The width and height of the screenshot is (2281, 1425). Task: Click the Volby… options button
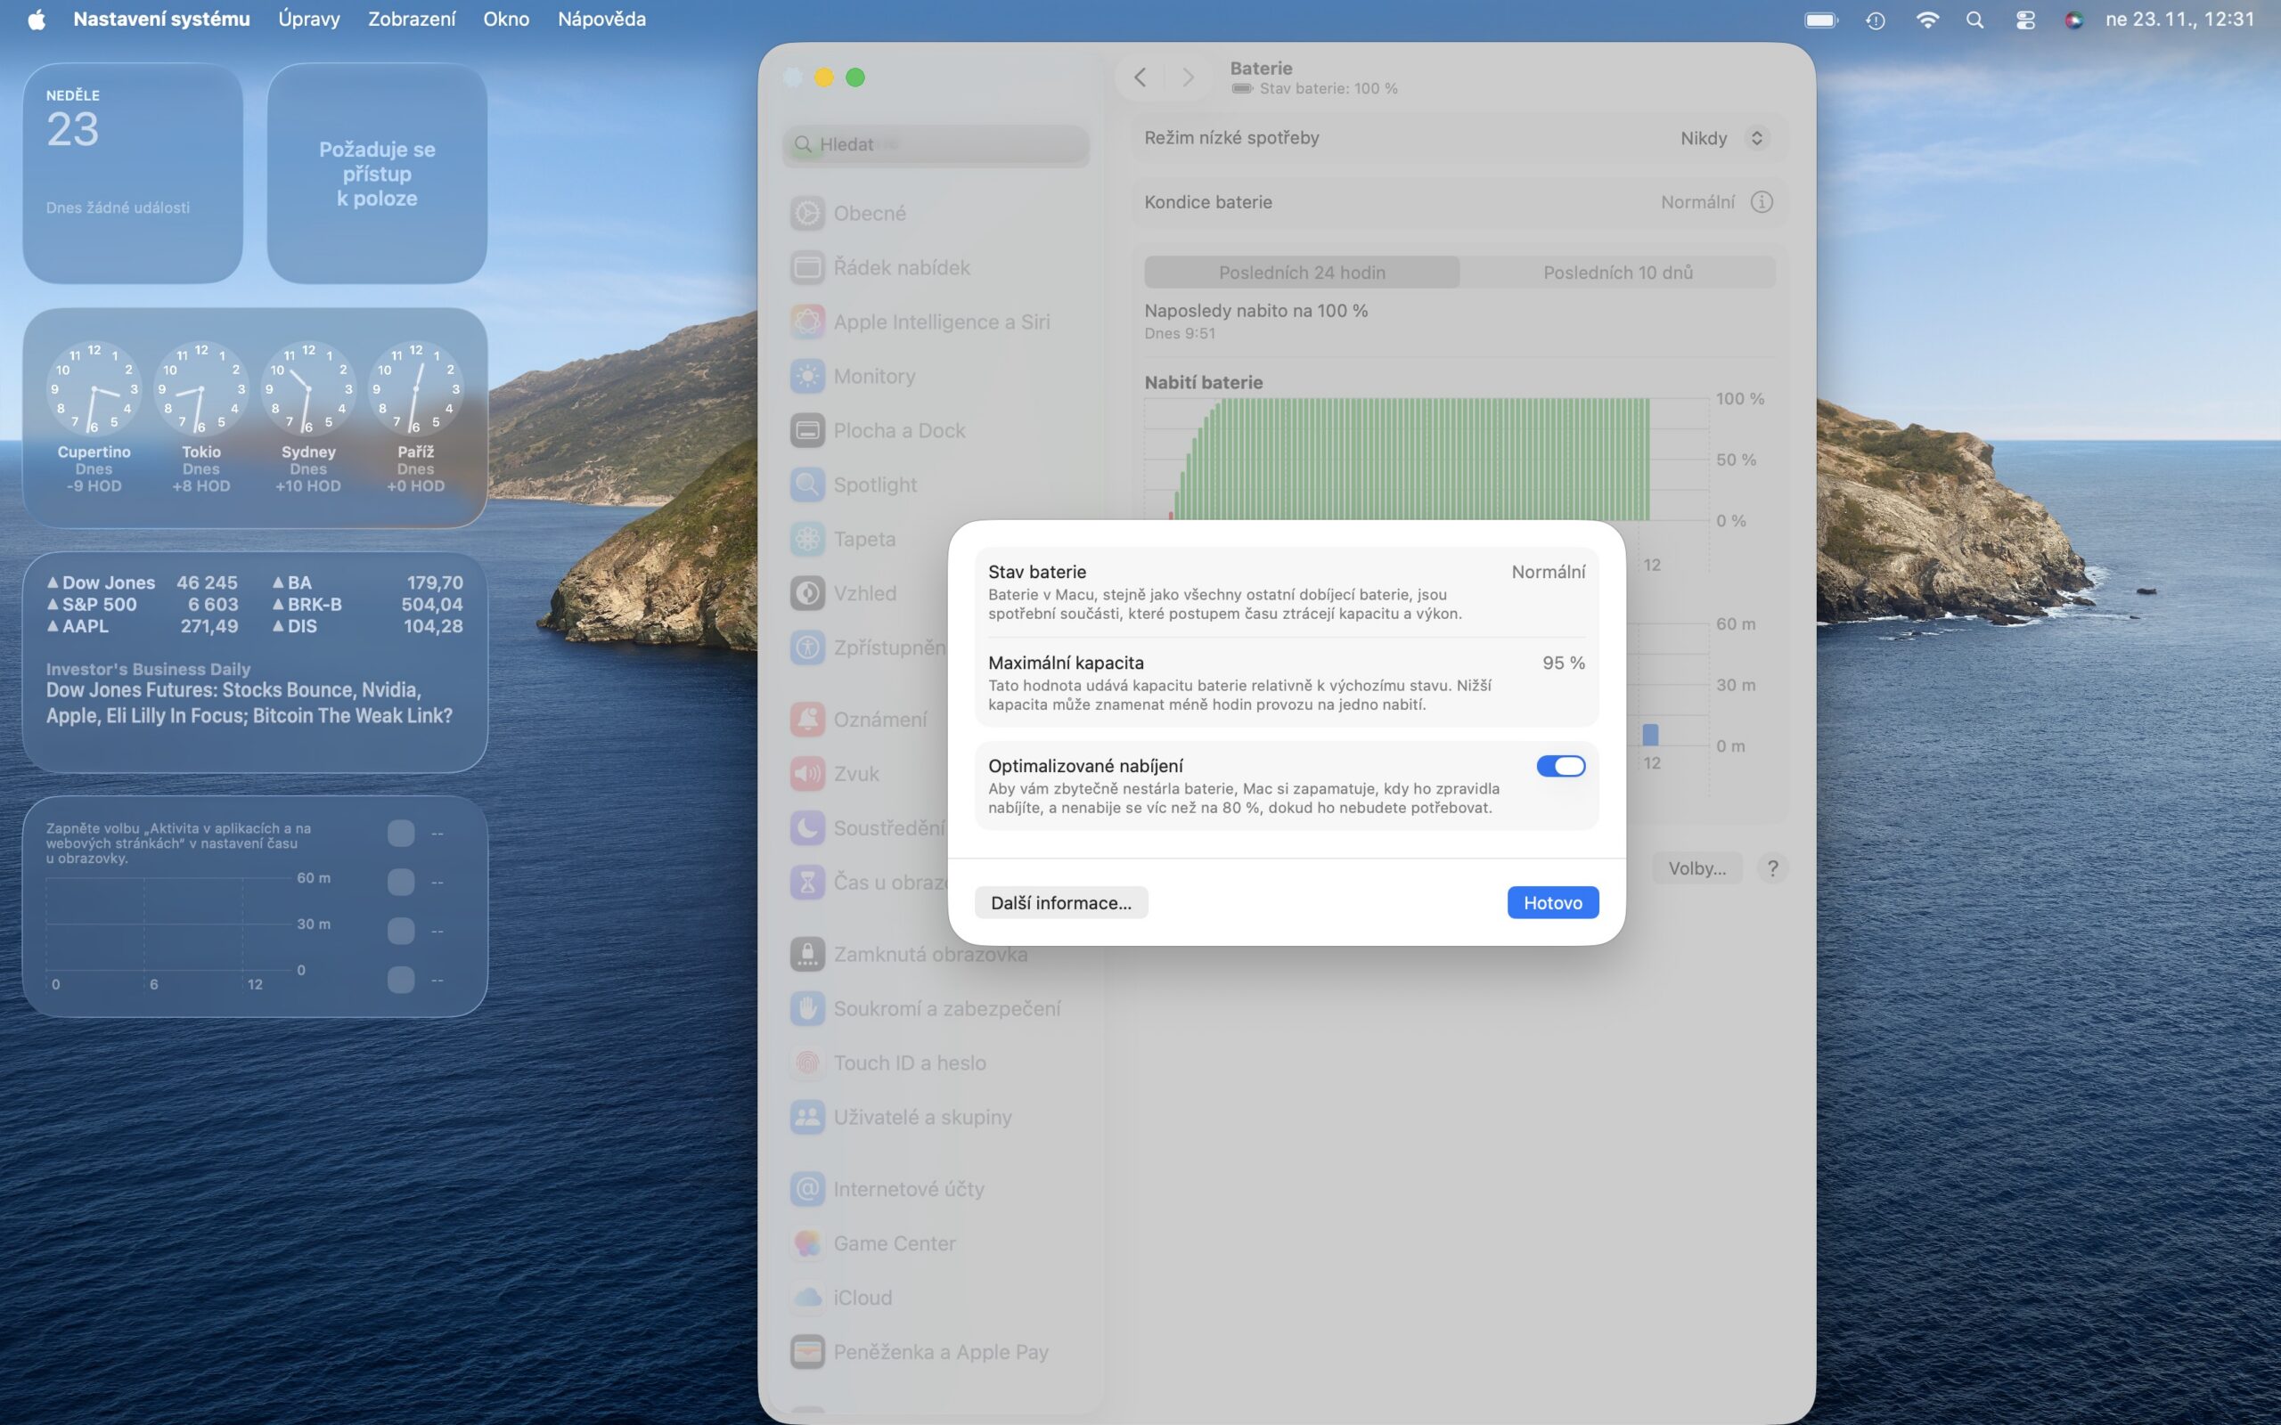point(1696,868)
